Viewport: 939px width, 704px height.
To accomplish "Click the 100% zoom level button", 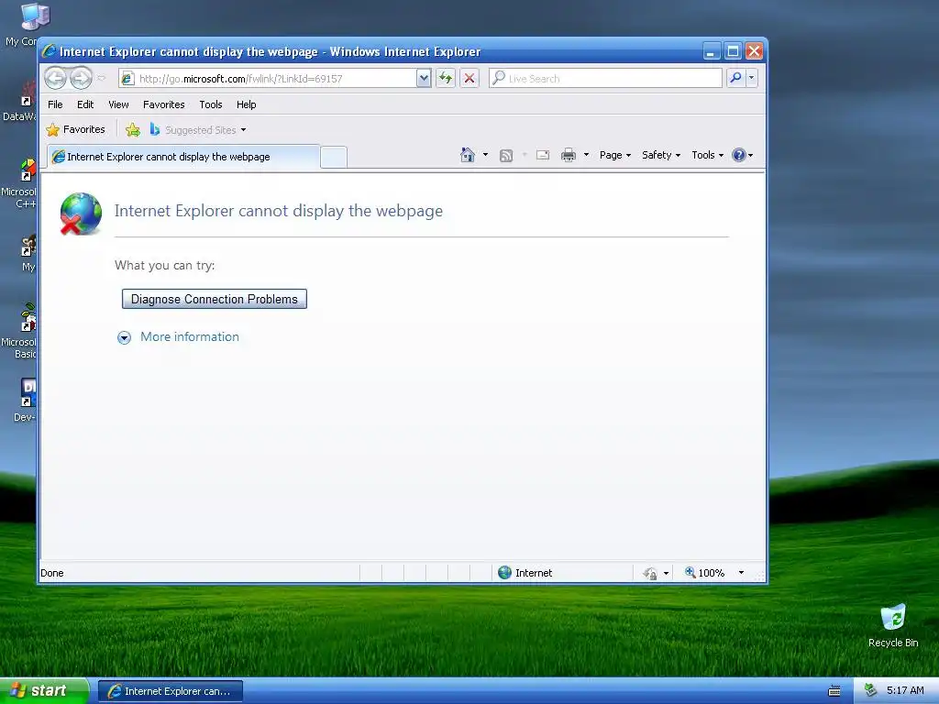I will 705,573.
